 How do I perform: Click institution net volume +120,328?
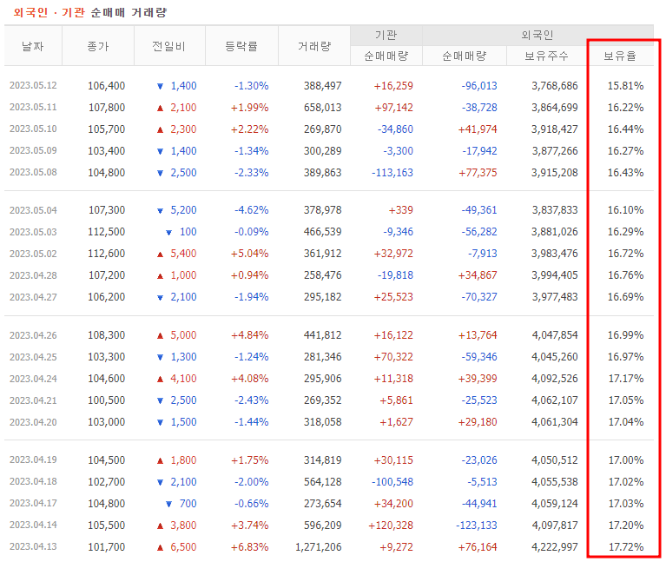[x=391, y=525]
